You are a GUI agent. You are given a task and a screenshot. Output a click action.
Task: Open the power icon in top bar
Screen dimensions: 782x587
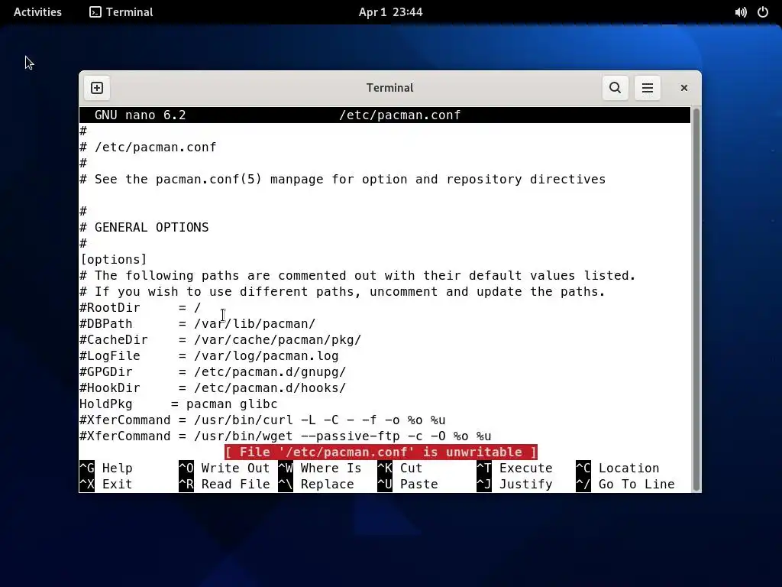(x=763, y=12)
